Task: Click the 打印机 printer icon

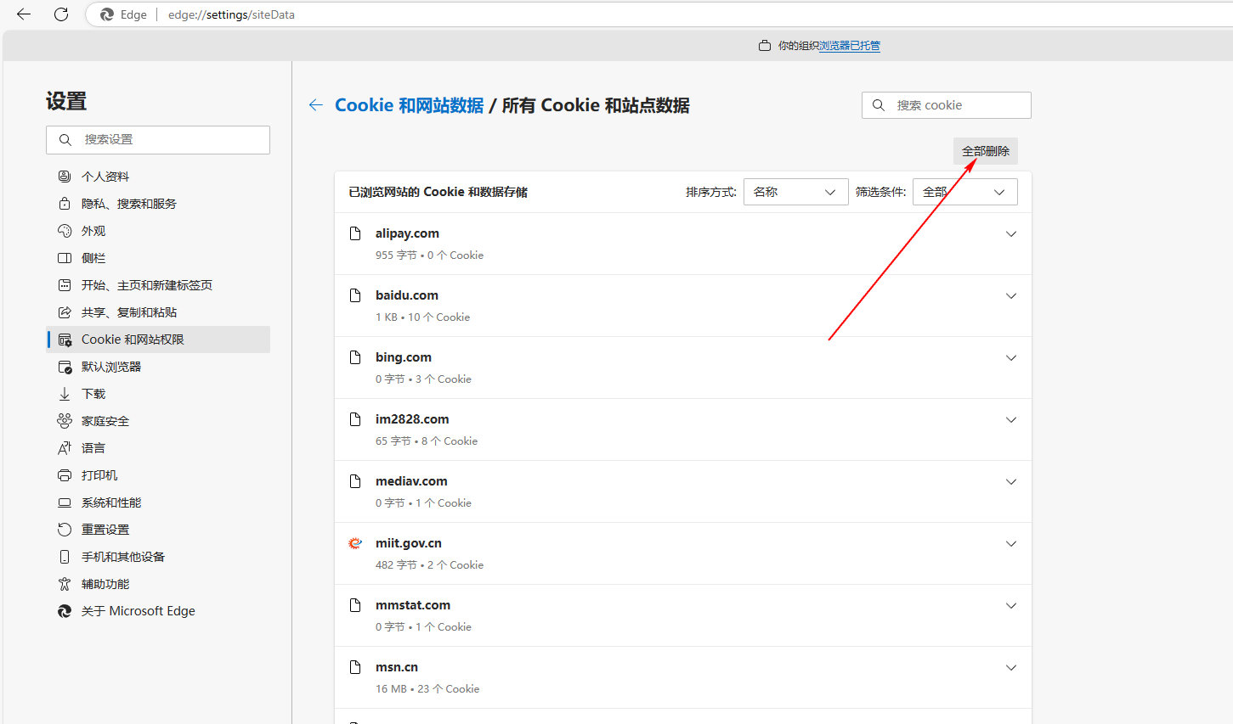Action: pyautogui.click(x=65, y=475)
